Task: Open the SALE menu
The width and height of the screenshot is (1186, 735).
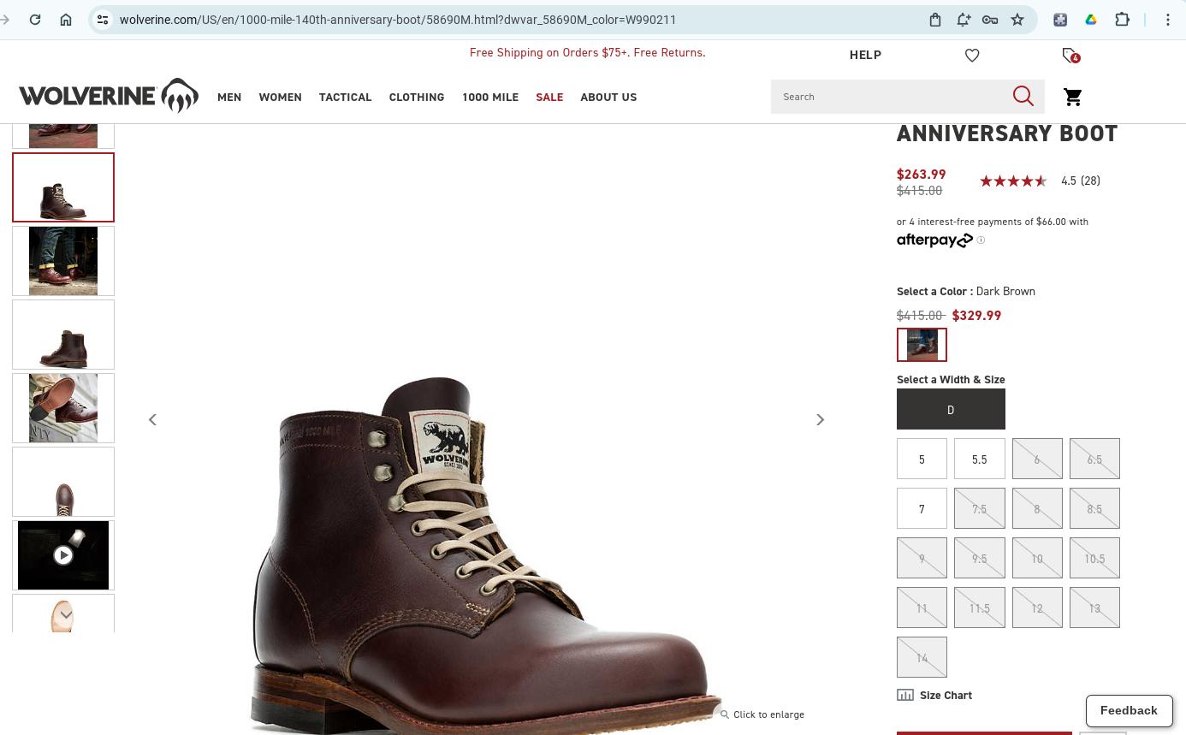Action: tap(549, 98)
